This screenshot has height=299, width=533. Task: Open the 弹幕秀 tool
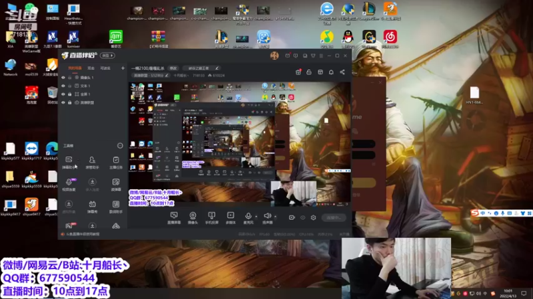pos(92,207)
